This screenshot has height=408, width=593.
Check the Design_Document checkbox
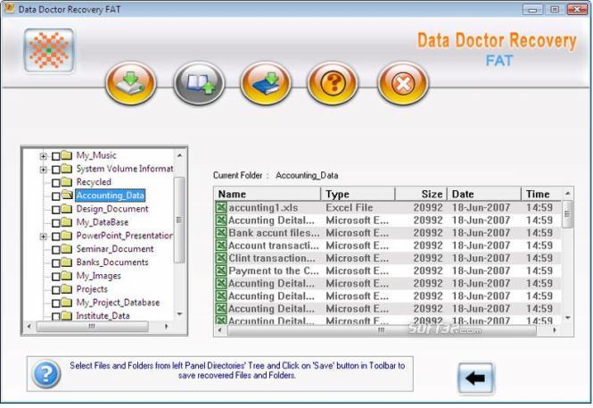pos(55,209)
